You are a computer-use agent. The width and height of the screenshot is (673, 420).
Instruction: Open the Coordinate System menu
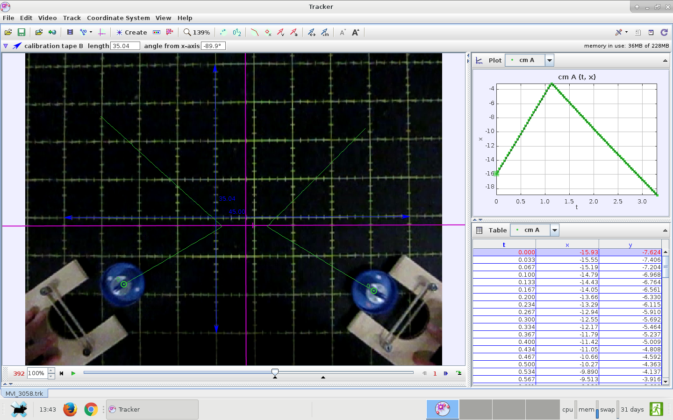pyautogui.click(x=118, y=18)
